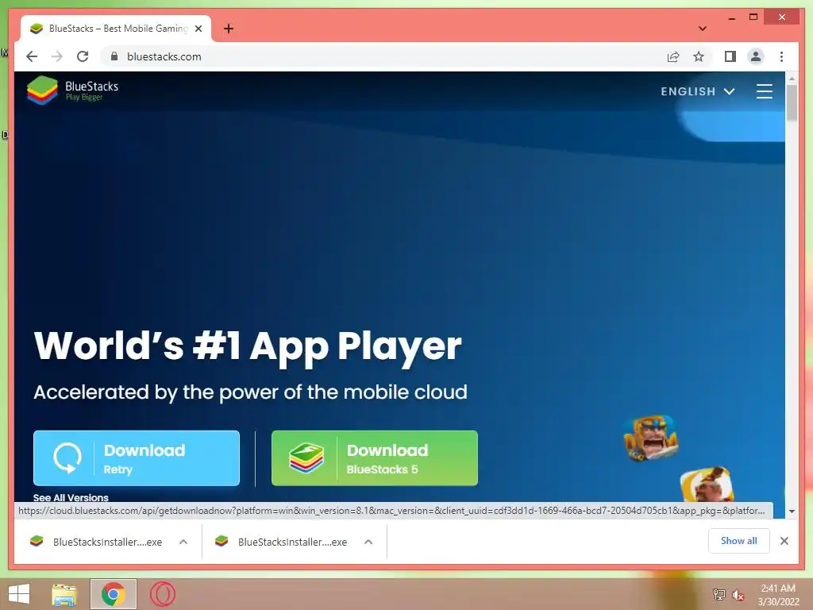The height and width of the screenshot is (610, 813).
Task: Open the Windows Start button
Action: pyautogui.click(x=19, y=594)
